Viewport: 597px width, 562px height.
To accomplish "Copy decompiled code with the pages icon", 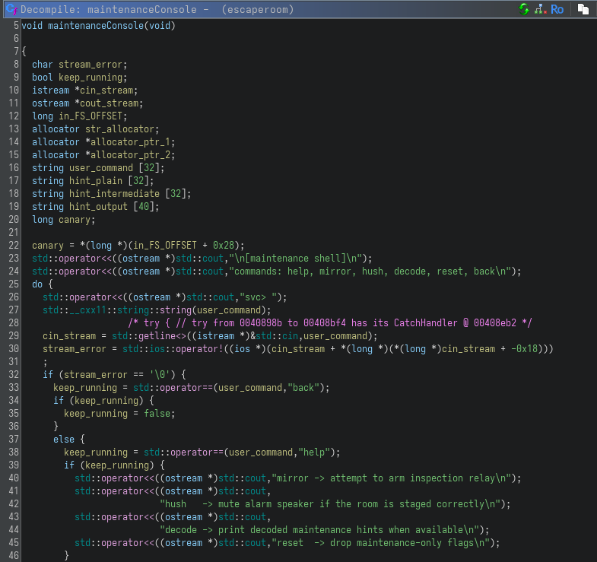I will pyautogui.click(x=583, y=9).
